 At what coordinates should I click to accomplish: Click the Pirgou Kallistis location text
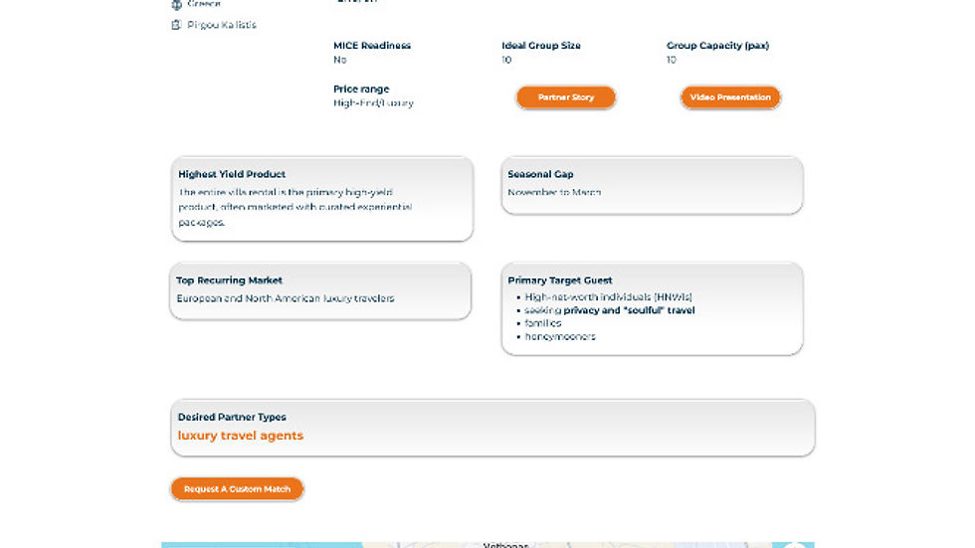[x=222, y=25]
